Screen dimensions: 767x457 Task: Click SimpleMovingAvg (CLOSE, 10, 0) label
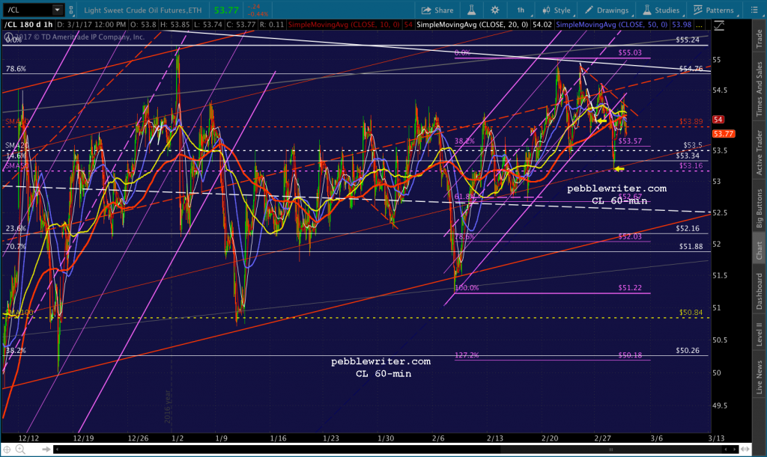(x=344, y=25)
